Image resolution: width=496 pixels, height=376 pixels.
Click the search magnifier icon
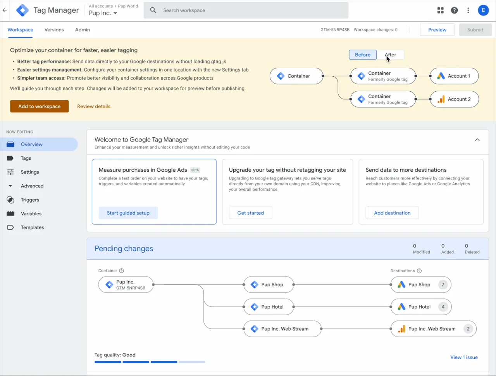point(153,10)
